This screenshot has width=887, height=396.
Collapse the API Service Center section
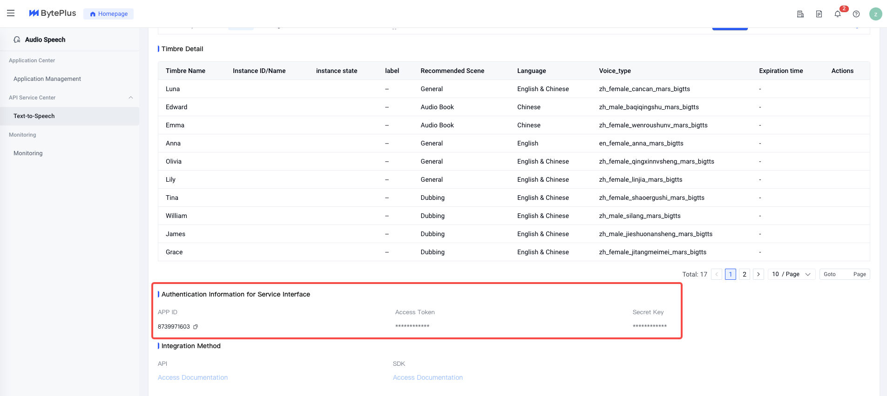pyautogui.click(x=131, y=98)
